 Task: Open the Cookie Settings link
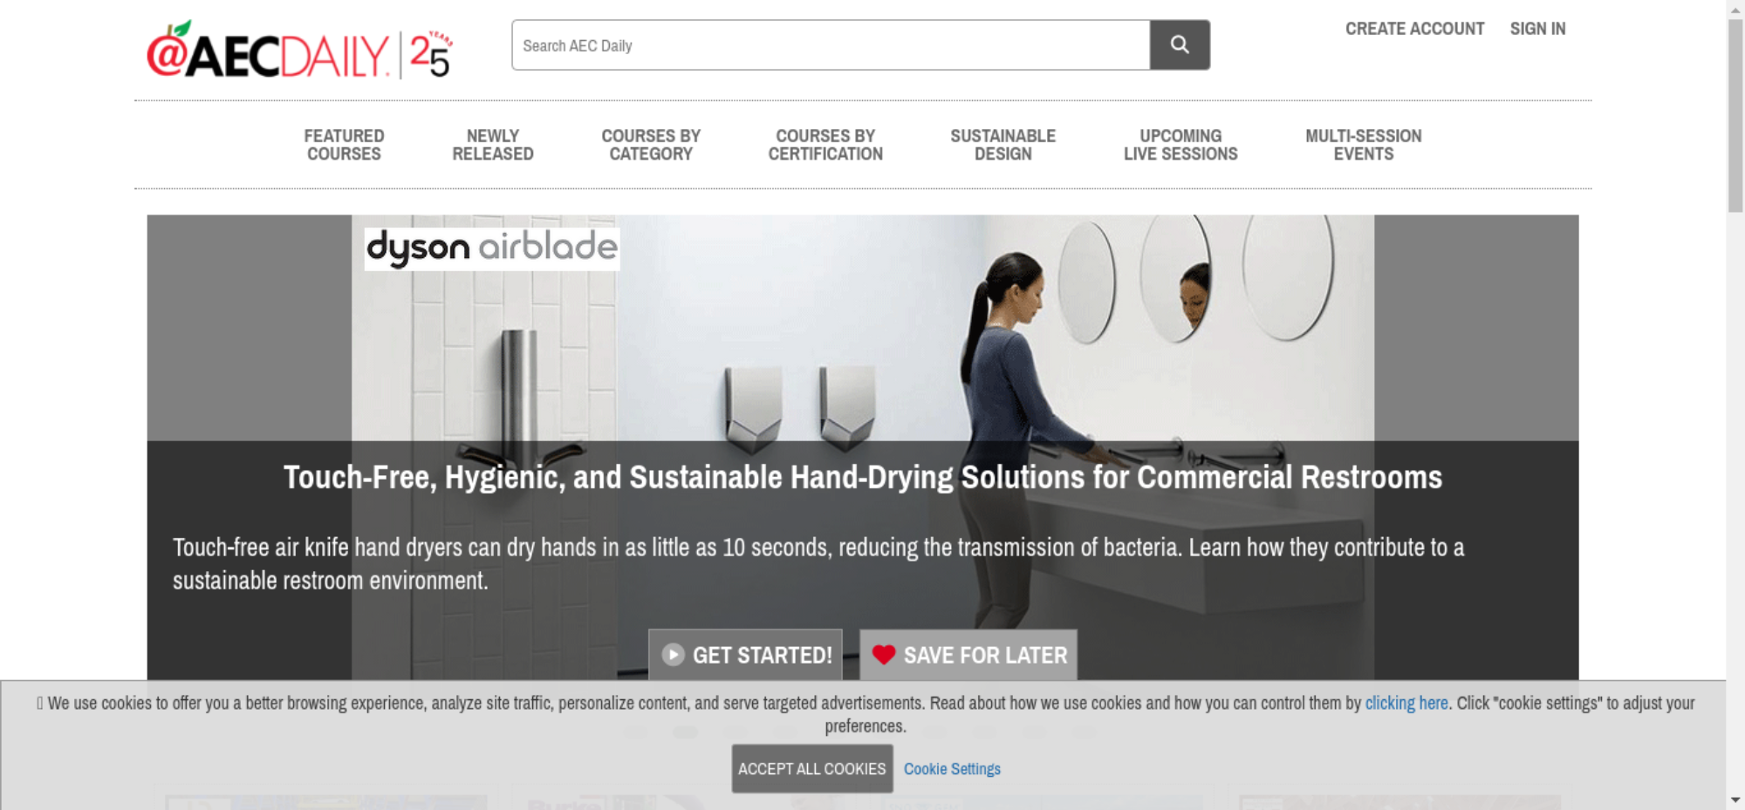click(x=952, y=769)
